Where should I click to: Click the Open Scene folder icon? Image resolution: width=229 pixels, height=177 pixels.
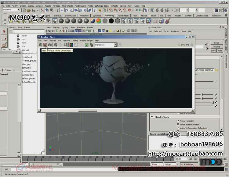coord(29,10)
